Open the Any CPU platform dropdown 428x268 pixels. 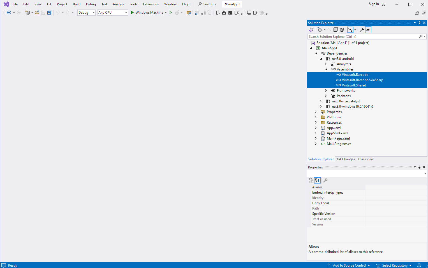click(112, 13)
